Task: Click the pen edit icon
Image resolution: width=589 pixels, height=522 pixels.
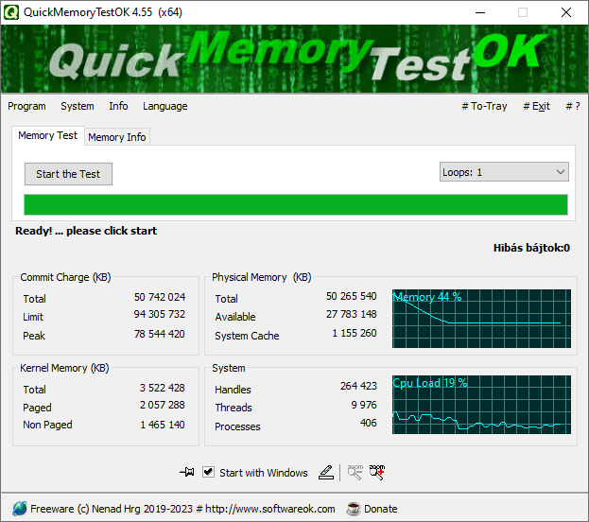Action: tap(325, 473)
